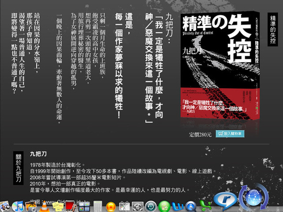283x212 pixels.
Task: Click vertical line 即將變得一點也不普通了嗎
Action: 14,53
